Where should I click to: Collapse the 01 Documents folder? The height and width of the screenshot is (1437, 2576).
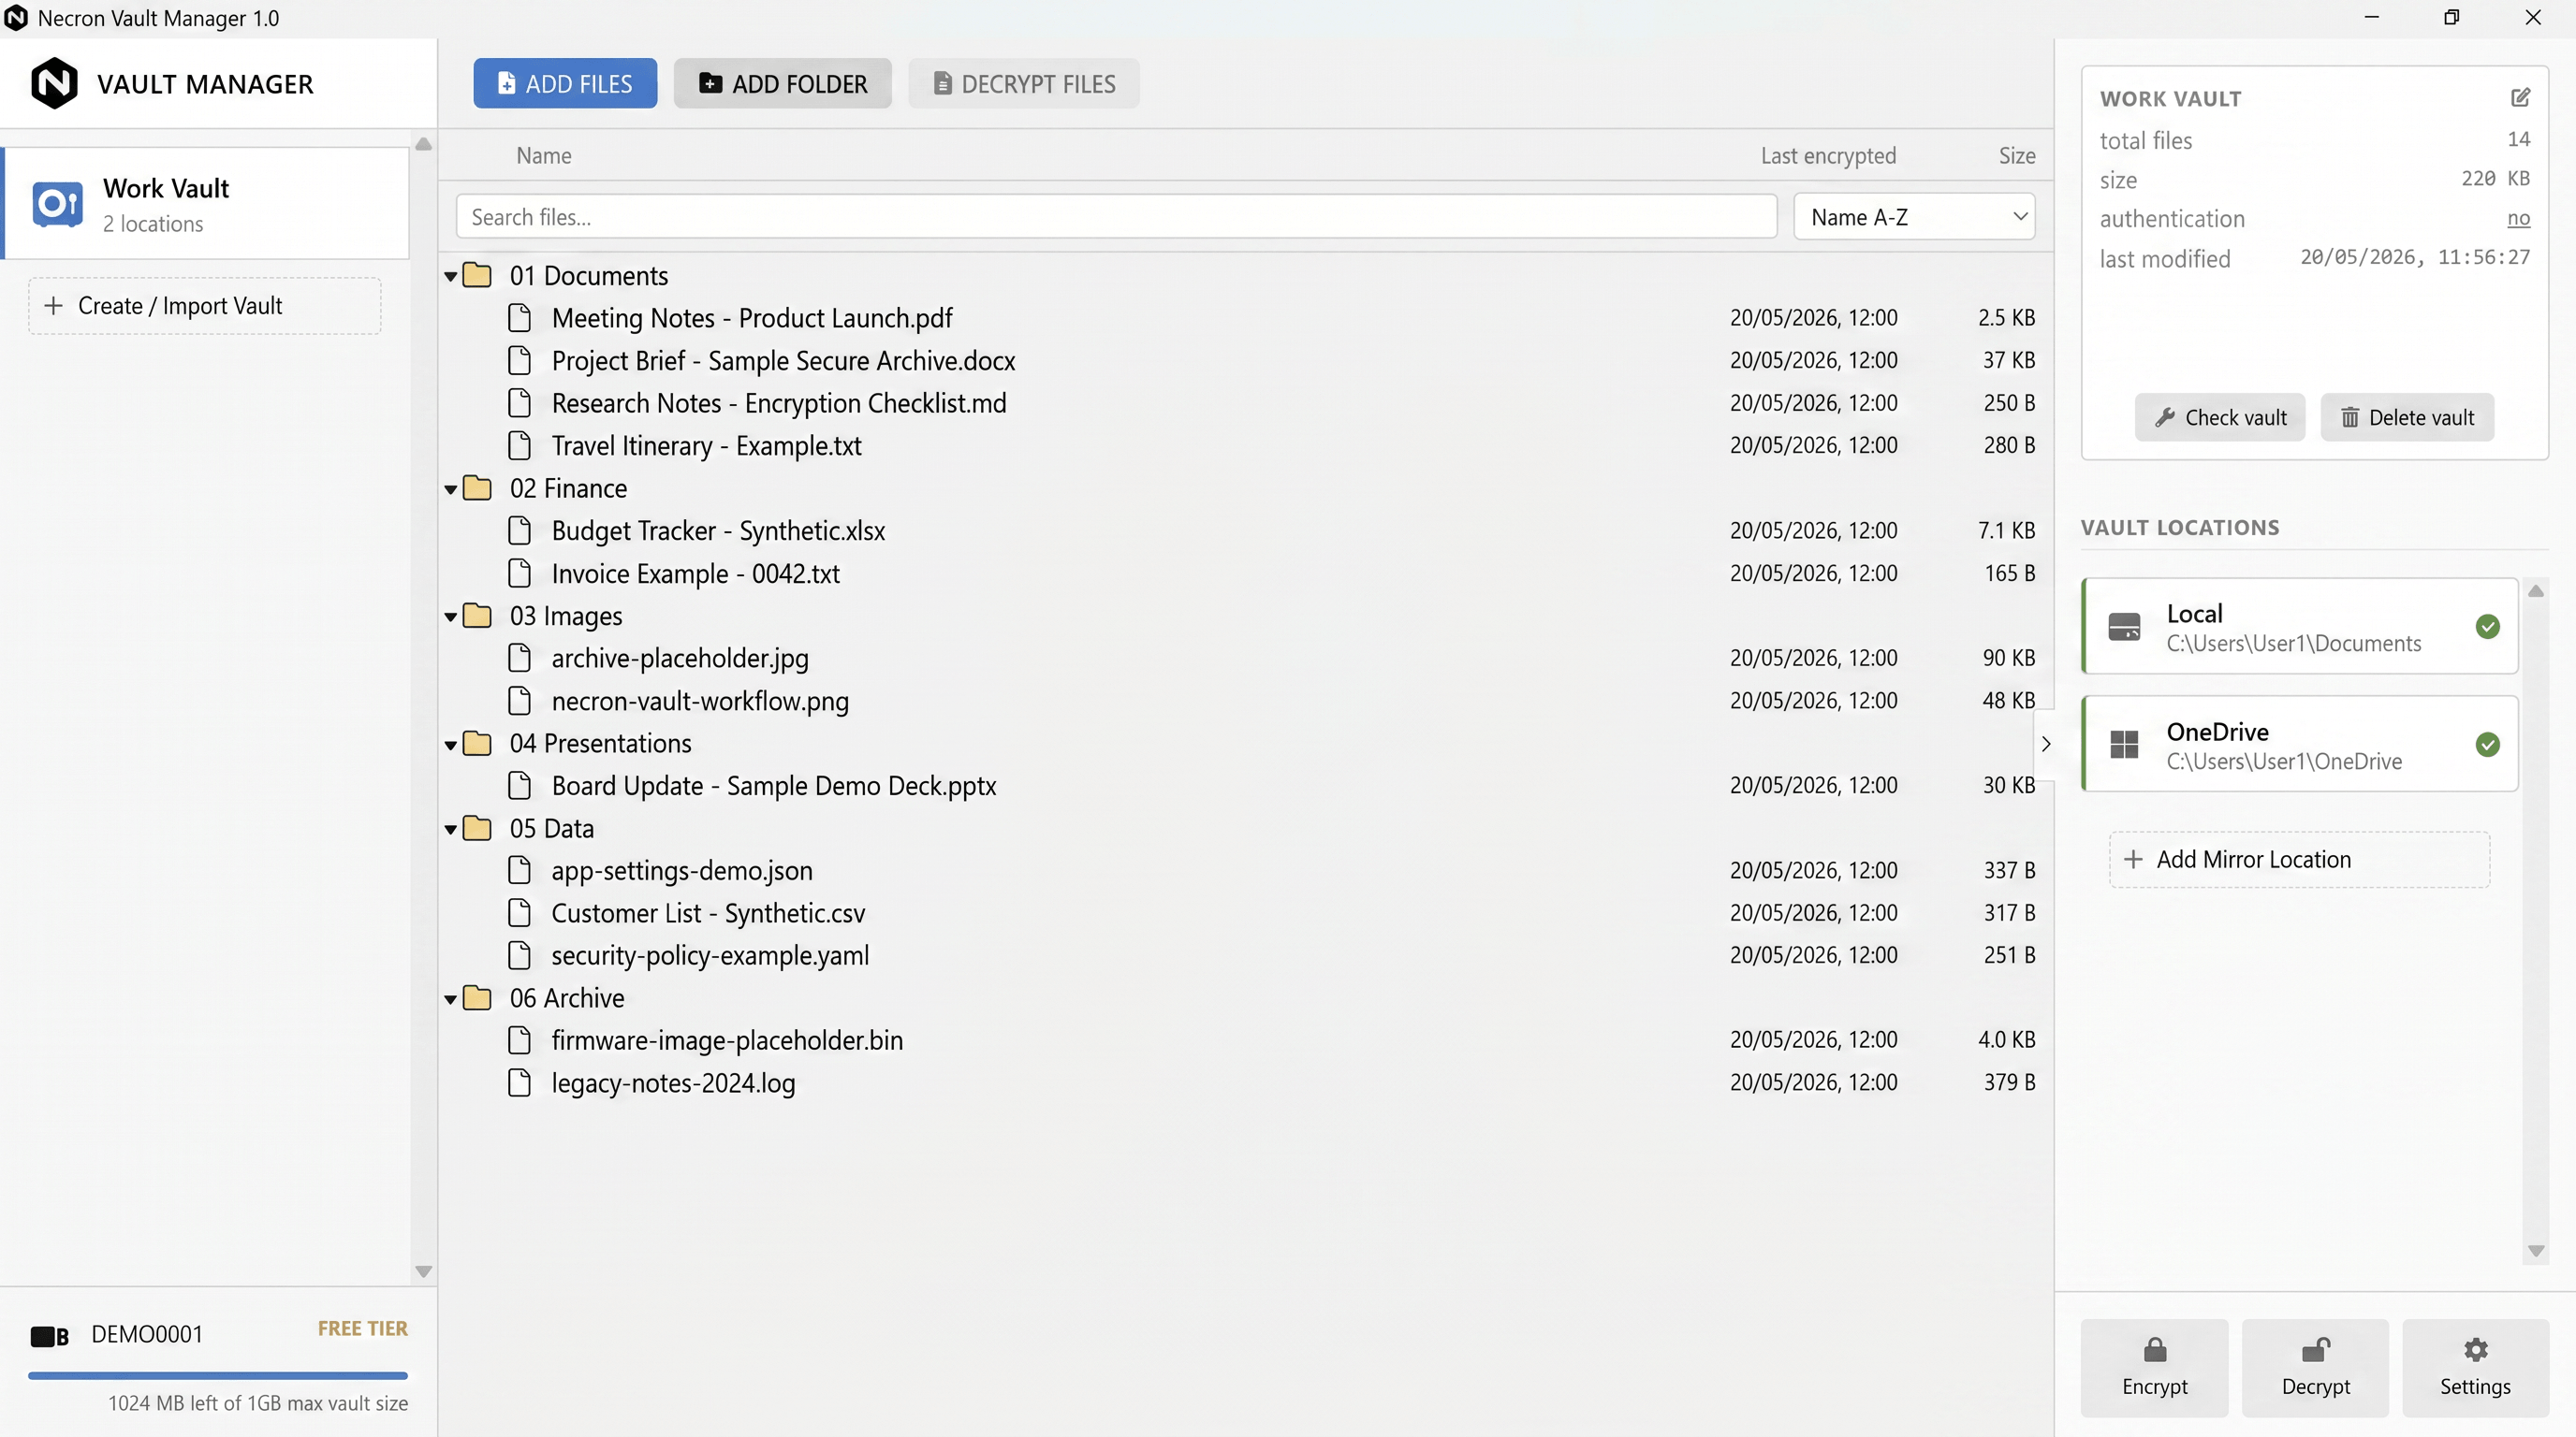[451, 276]
